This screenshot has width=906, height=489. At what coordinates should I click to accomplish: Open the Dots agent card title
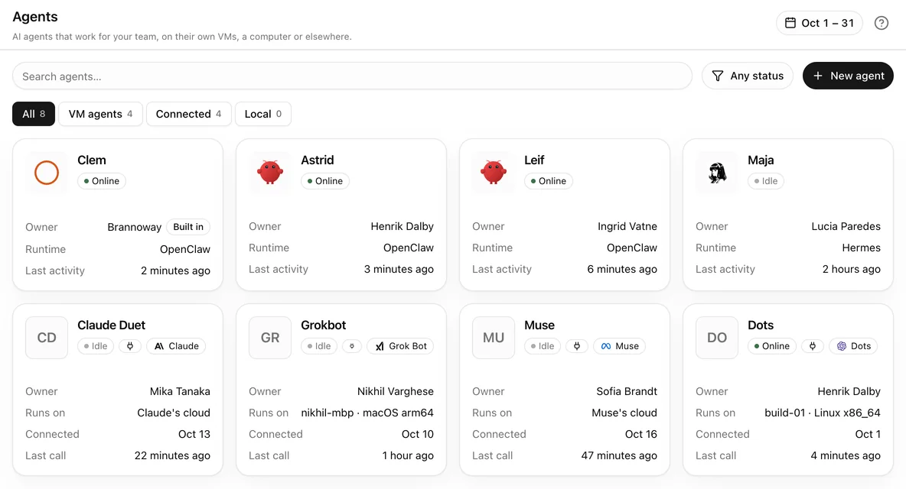[761, 325]
